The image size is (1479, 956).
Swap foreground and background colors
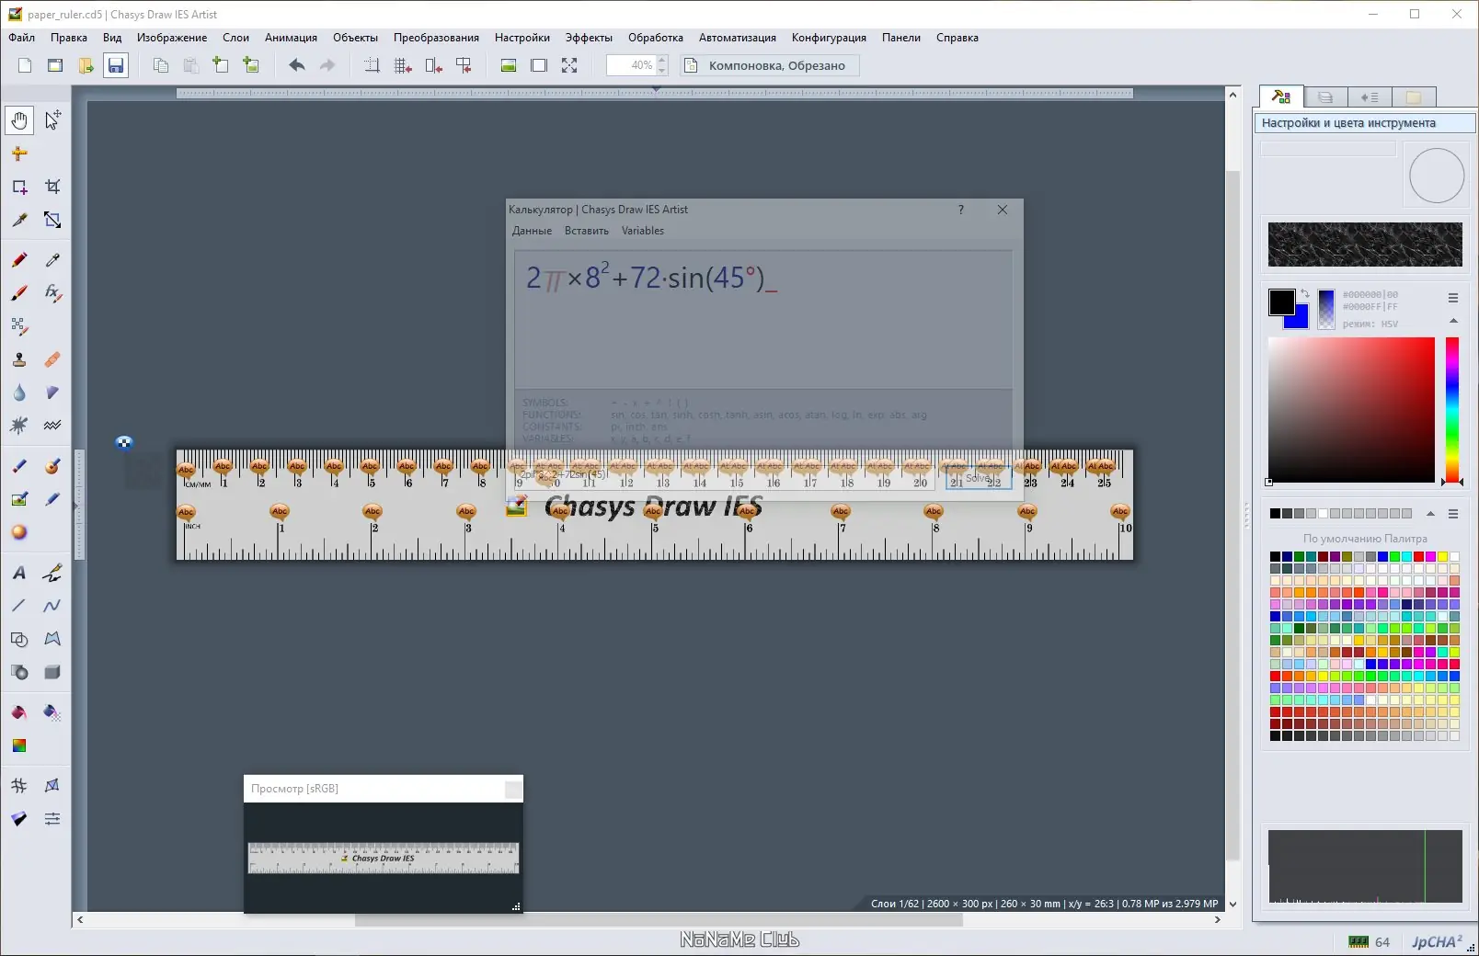(1304, 294)
